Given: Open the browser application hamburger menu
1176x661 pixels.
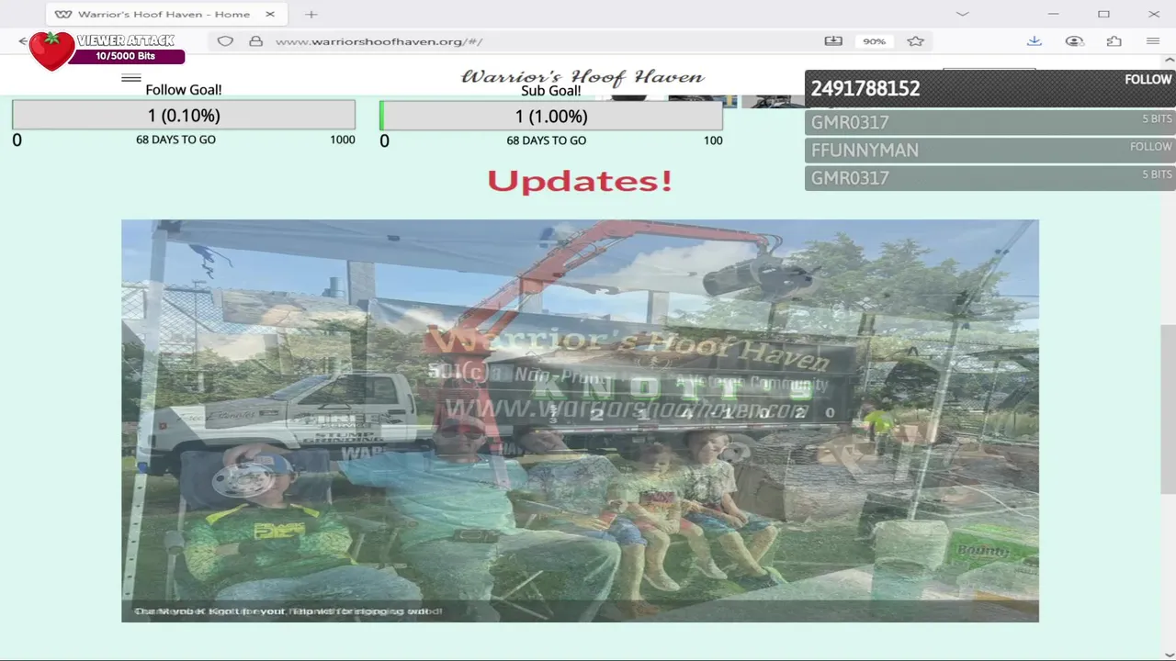Looking at the screenshot, I should [1153, 41].
